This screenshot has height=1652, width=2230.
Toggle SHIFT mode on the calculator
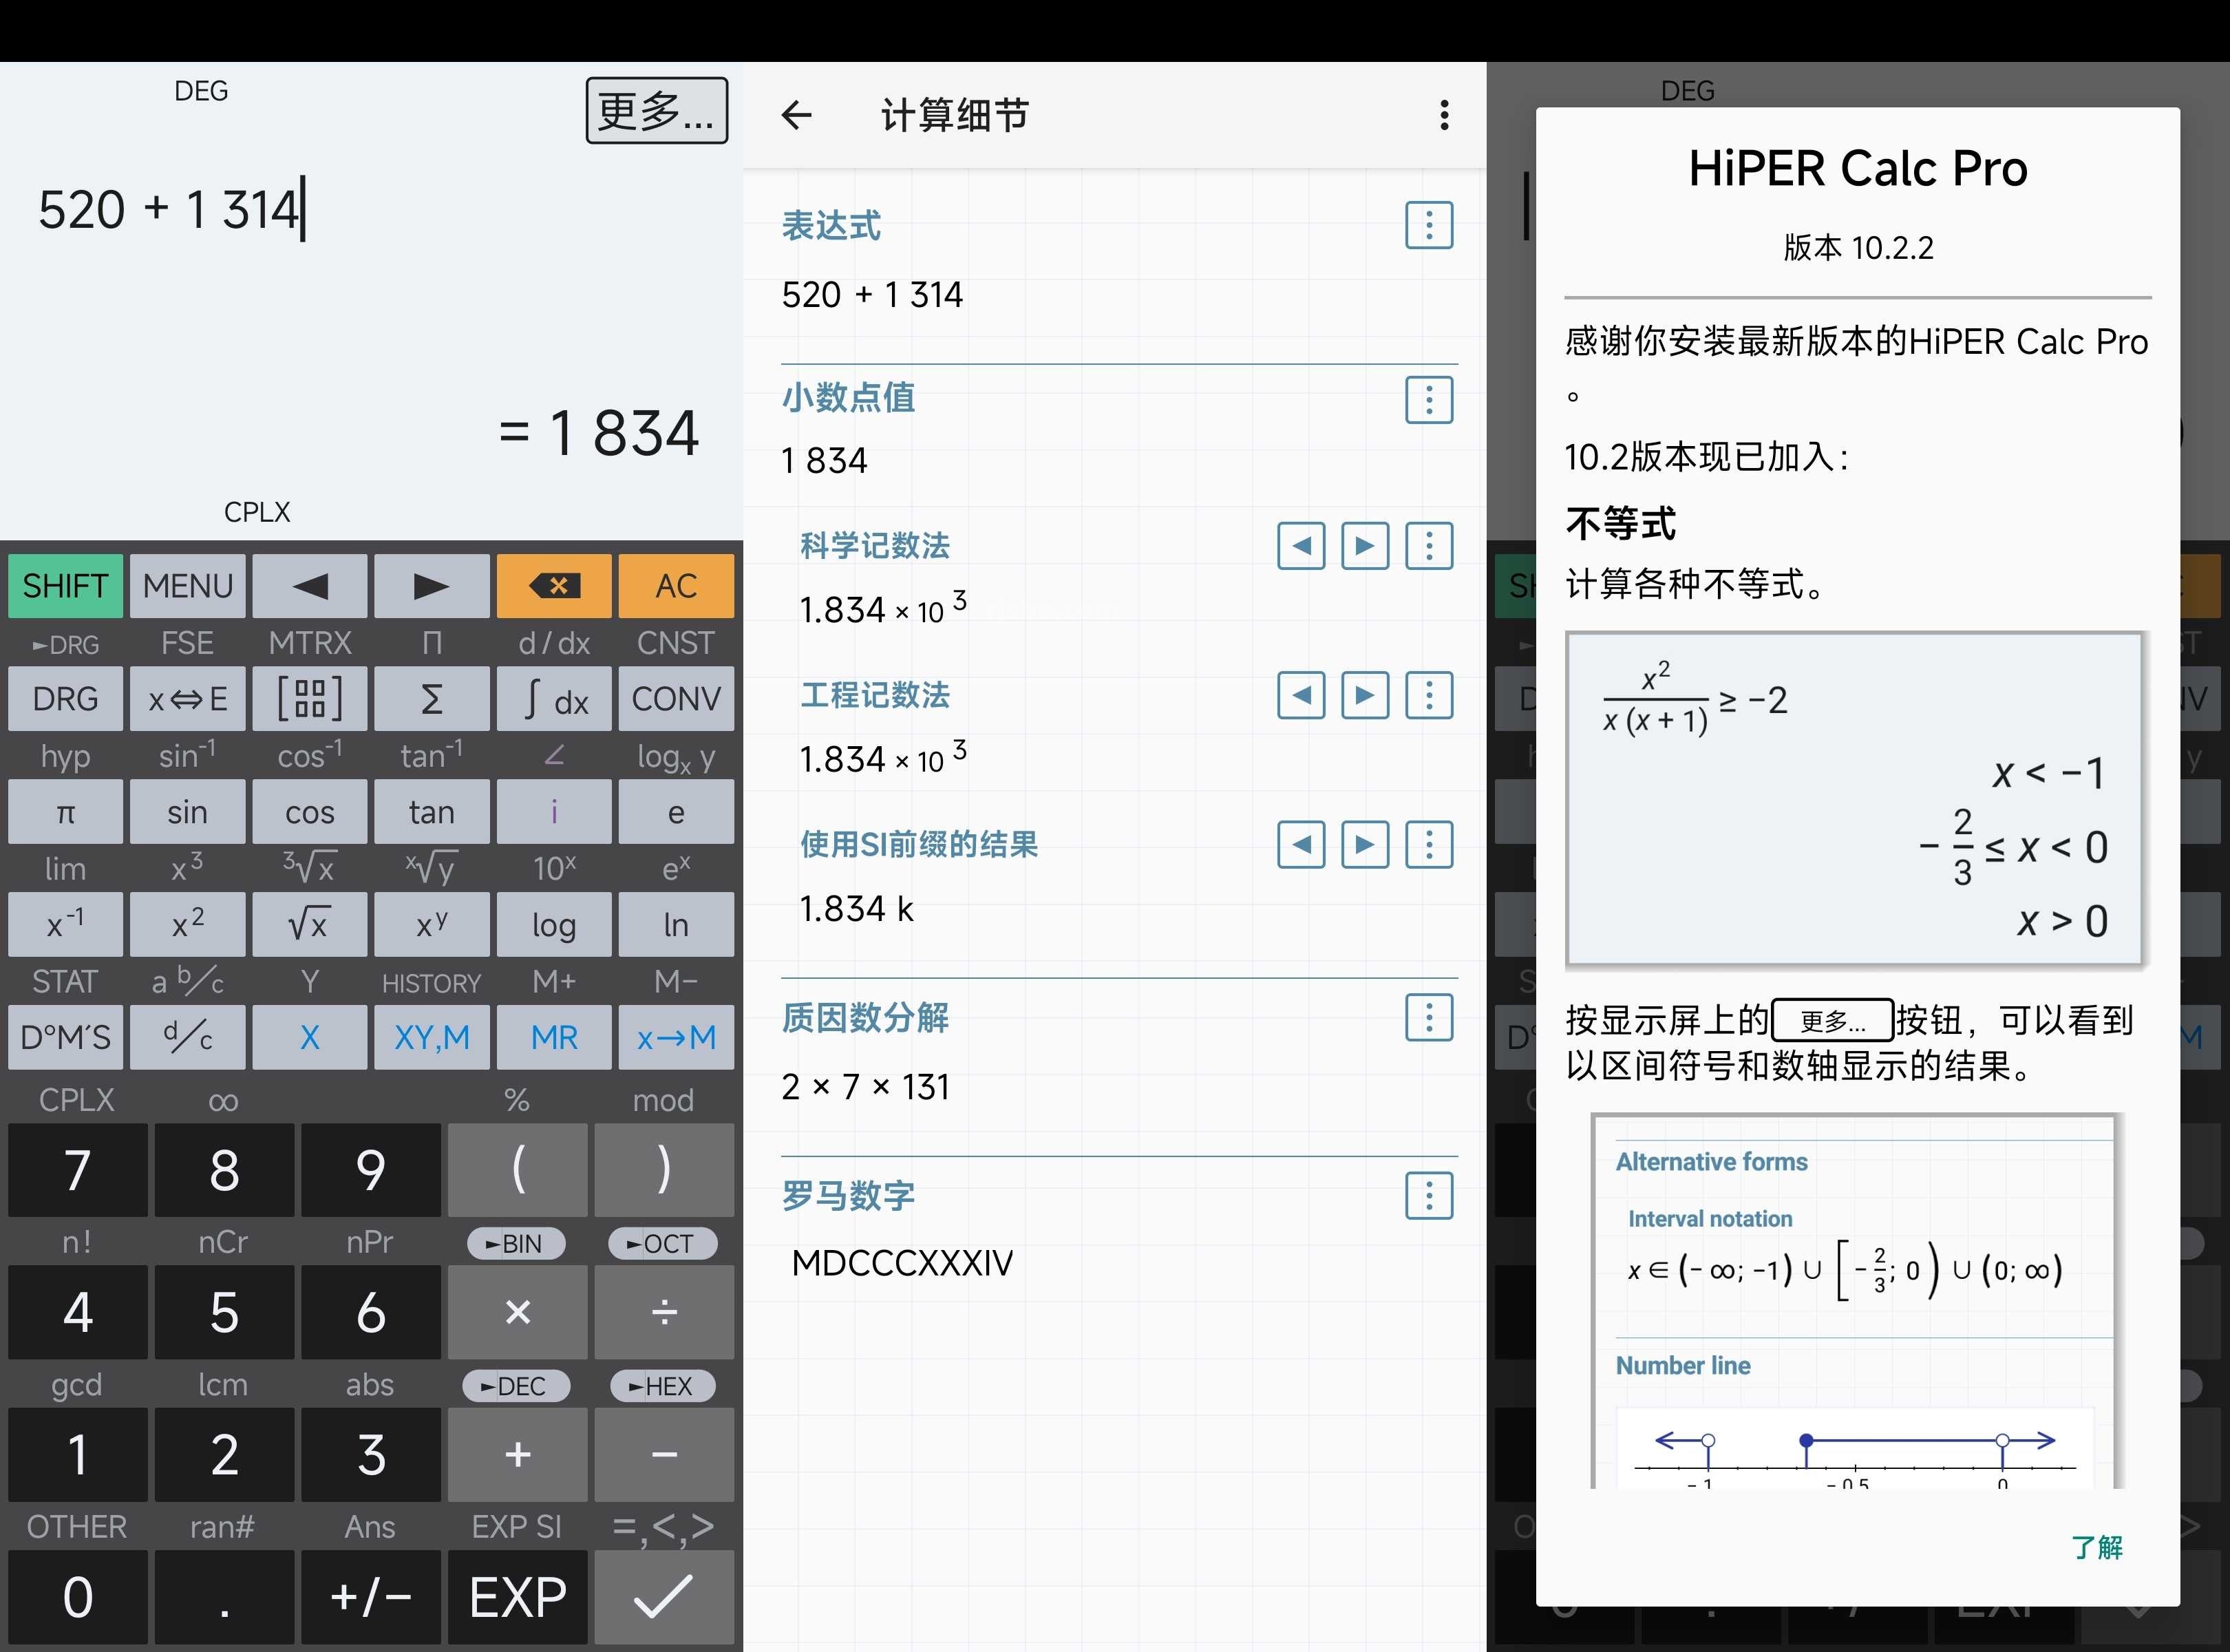click(64, 586)
